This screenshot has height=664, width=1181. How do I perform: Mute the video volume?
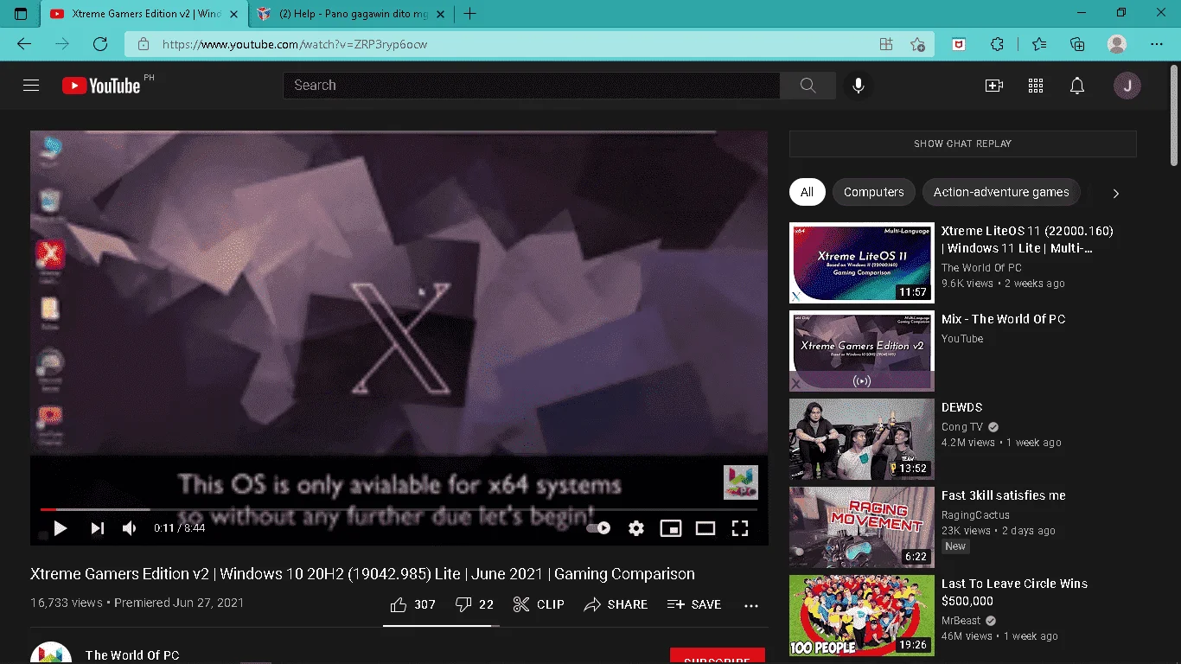[x=130, y=528]
